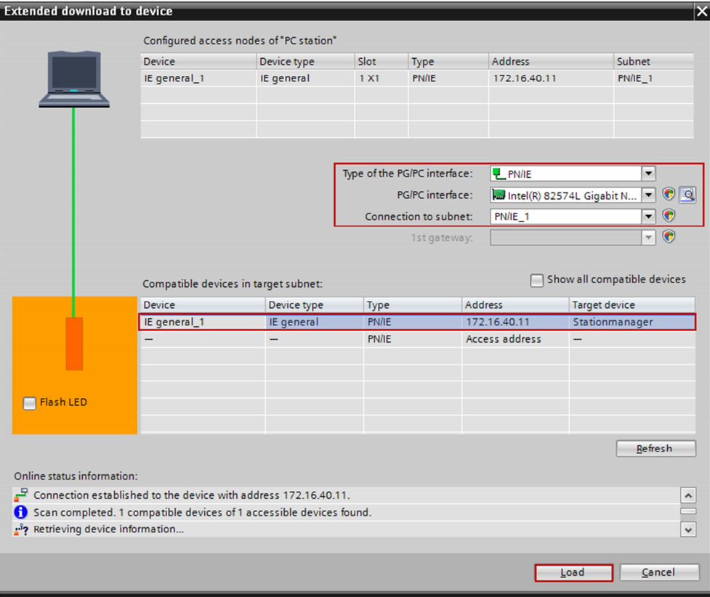Click the PN/IE_1 subnet input field
Image resolution: width=710 pixels, height=597 pixels.
[x=565, y=216]
